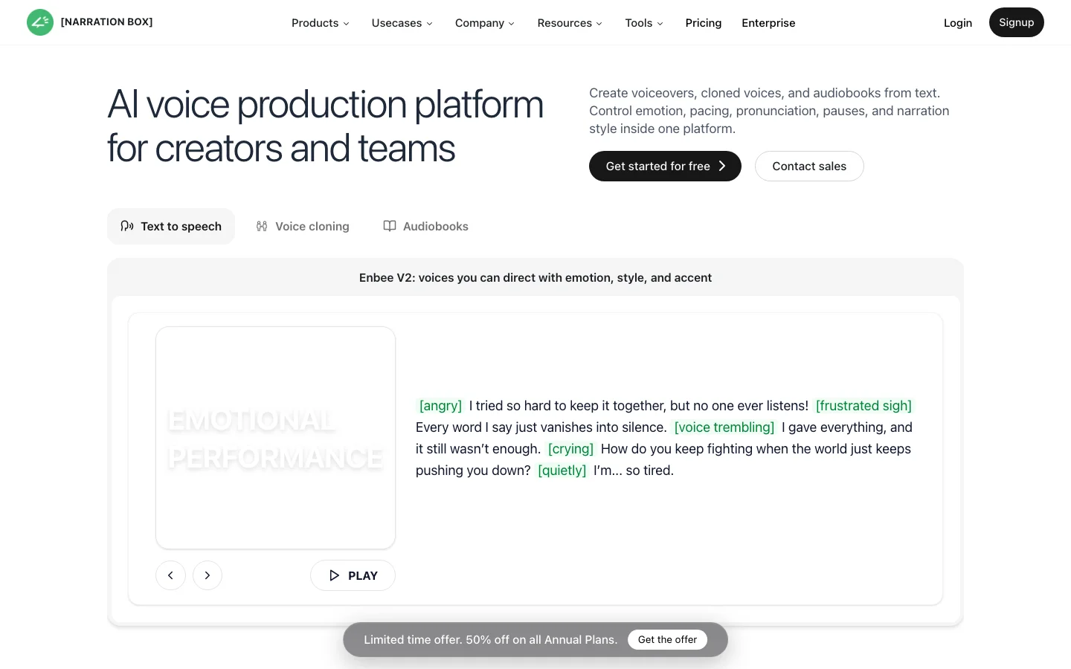Click the Get the offer button

point(667,640)
